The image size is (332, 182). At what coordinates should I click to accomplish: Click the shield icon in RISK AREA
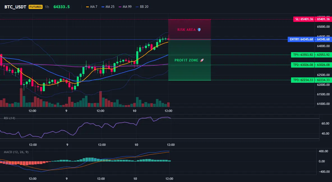pos(199,30)
